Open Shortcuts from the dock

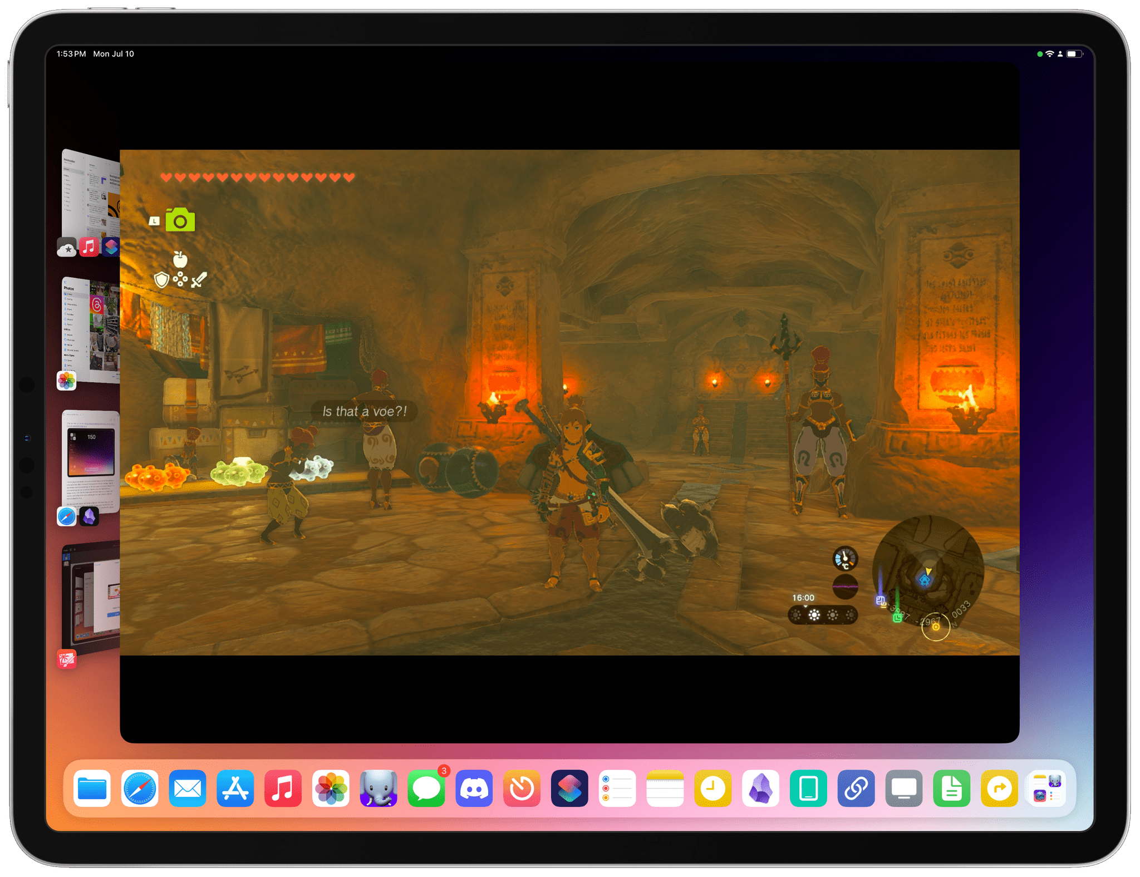[x=569, y=789]
